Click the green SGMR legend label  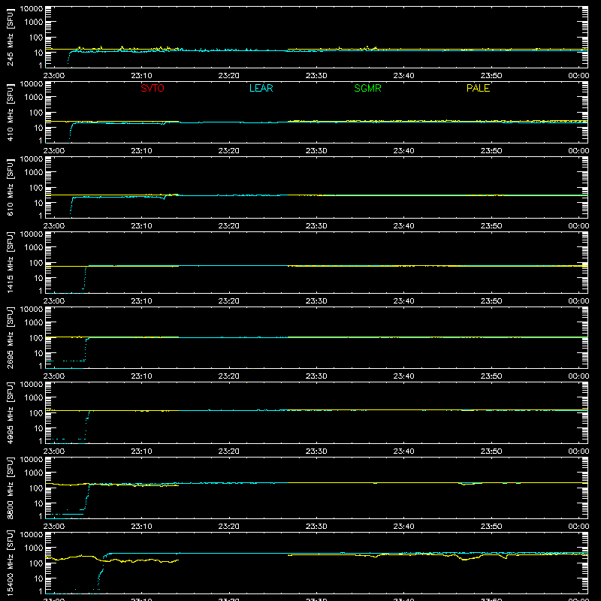point(367,88)
